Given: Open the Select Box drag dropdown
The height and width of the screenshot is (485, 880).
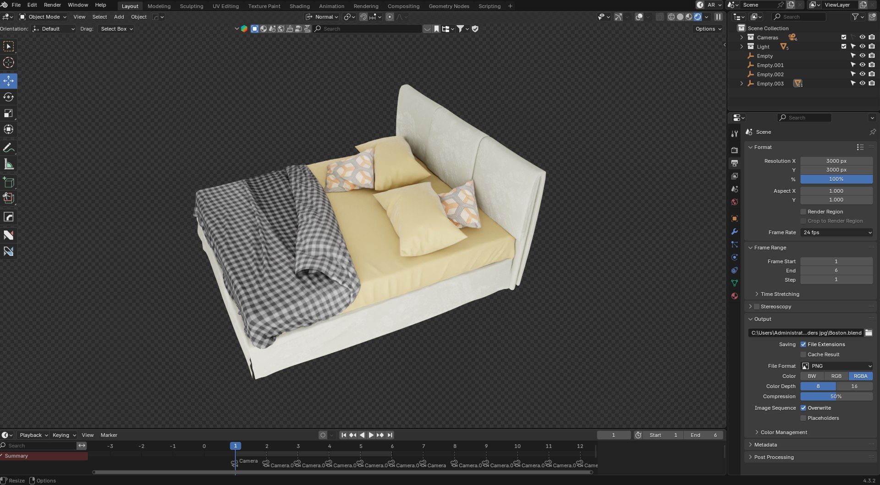Looking at the screenshot, I should click(116, 29).
